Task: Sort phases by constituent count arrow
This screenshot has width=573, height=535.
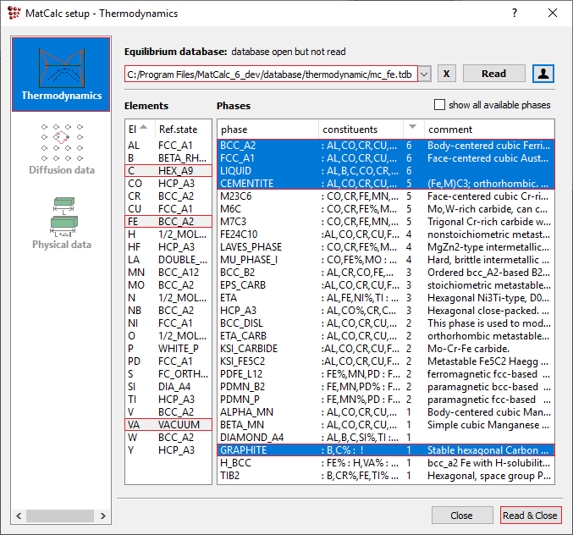Action: click(412, 129)
